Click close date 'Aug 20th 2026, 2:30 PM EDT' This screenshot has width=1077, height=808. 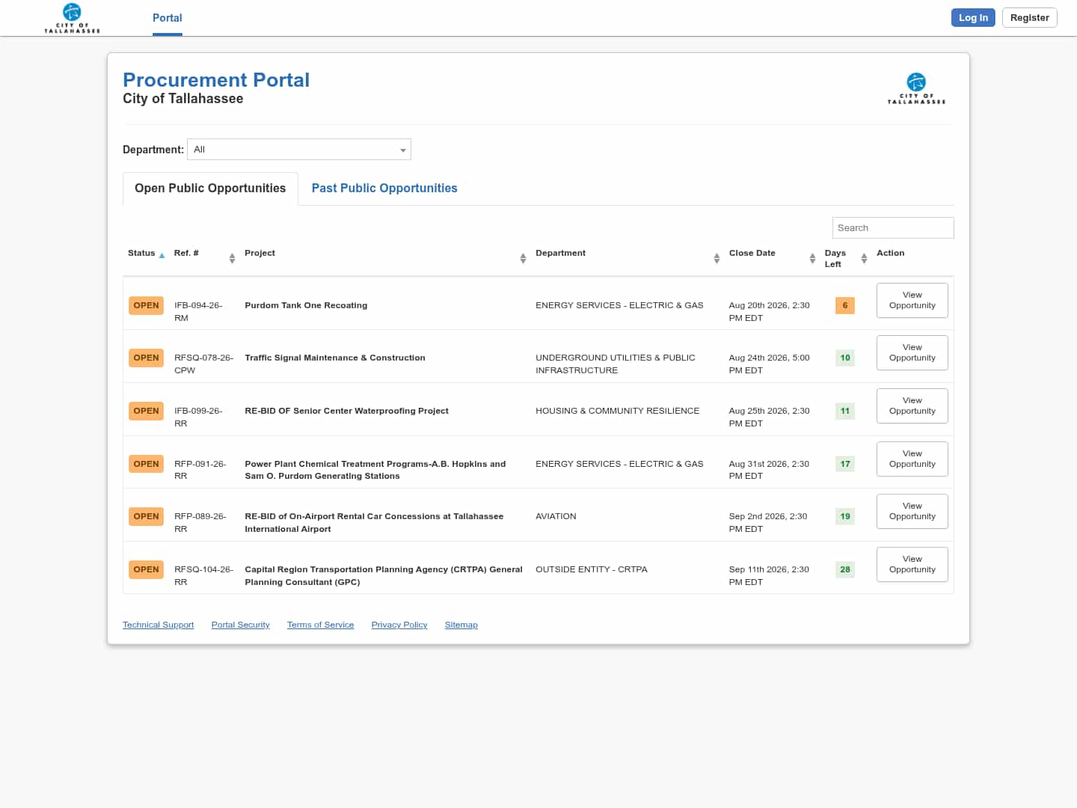770,311
